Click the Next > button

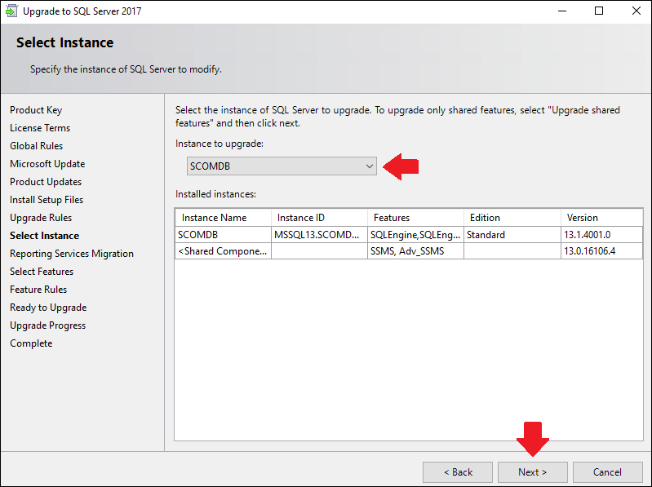click(532, 472)
